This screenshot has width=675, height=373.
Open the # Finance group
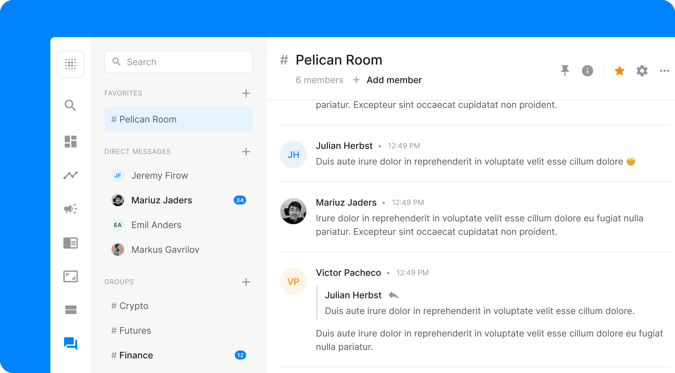(136, 355)
